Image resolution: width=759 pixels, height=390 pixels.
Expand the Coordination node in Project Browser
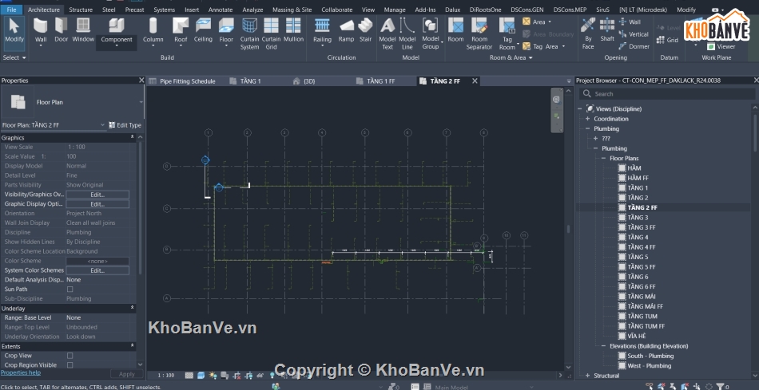click(587, 119)
